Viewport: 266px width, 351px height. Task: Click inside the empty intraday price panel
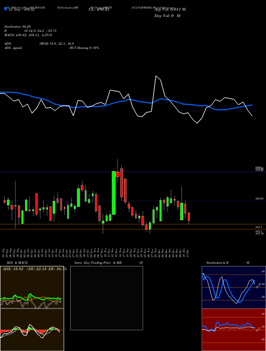[x=106, y=298]
